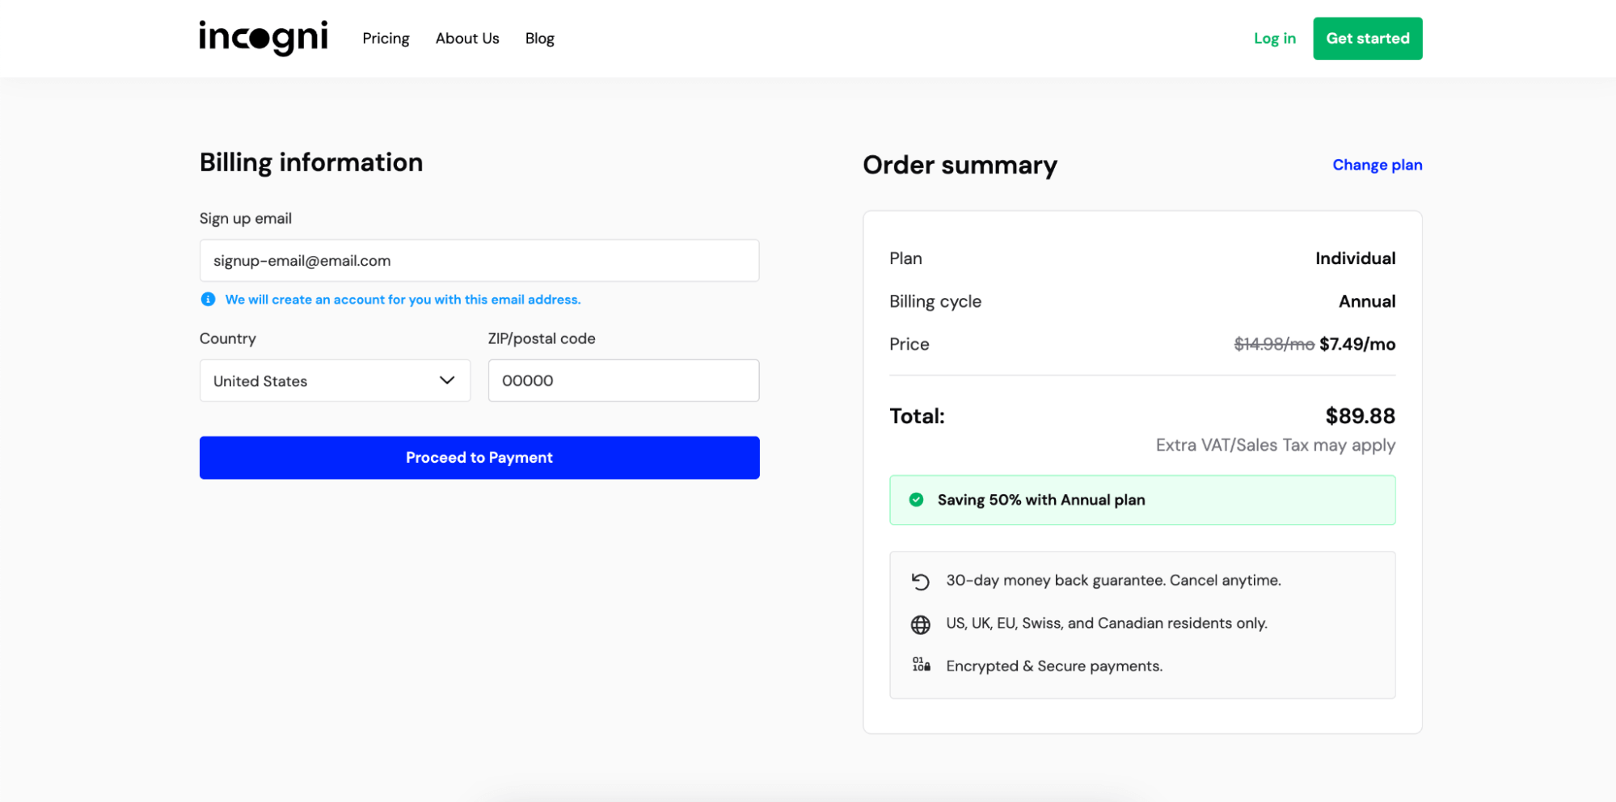Click the Incogni logo
The width and height of the screenshot is (1616, 802).
coord(264,38)
